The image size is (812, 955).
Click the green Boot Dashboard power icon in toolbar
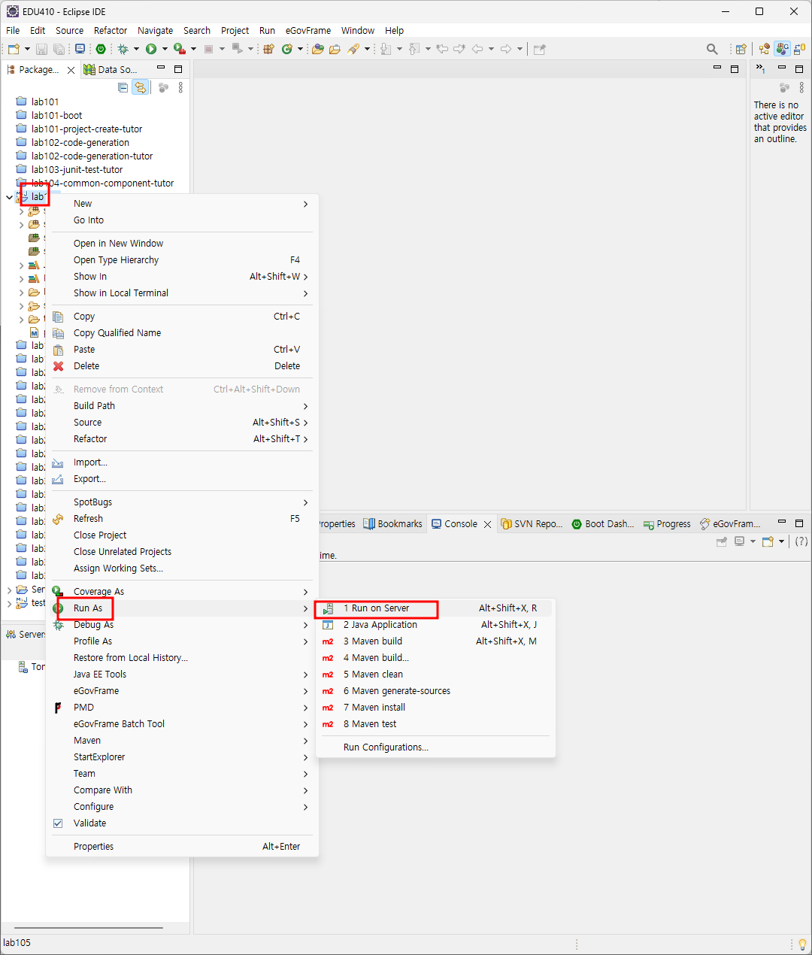pos(101,49)
